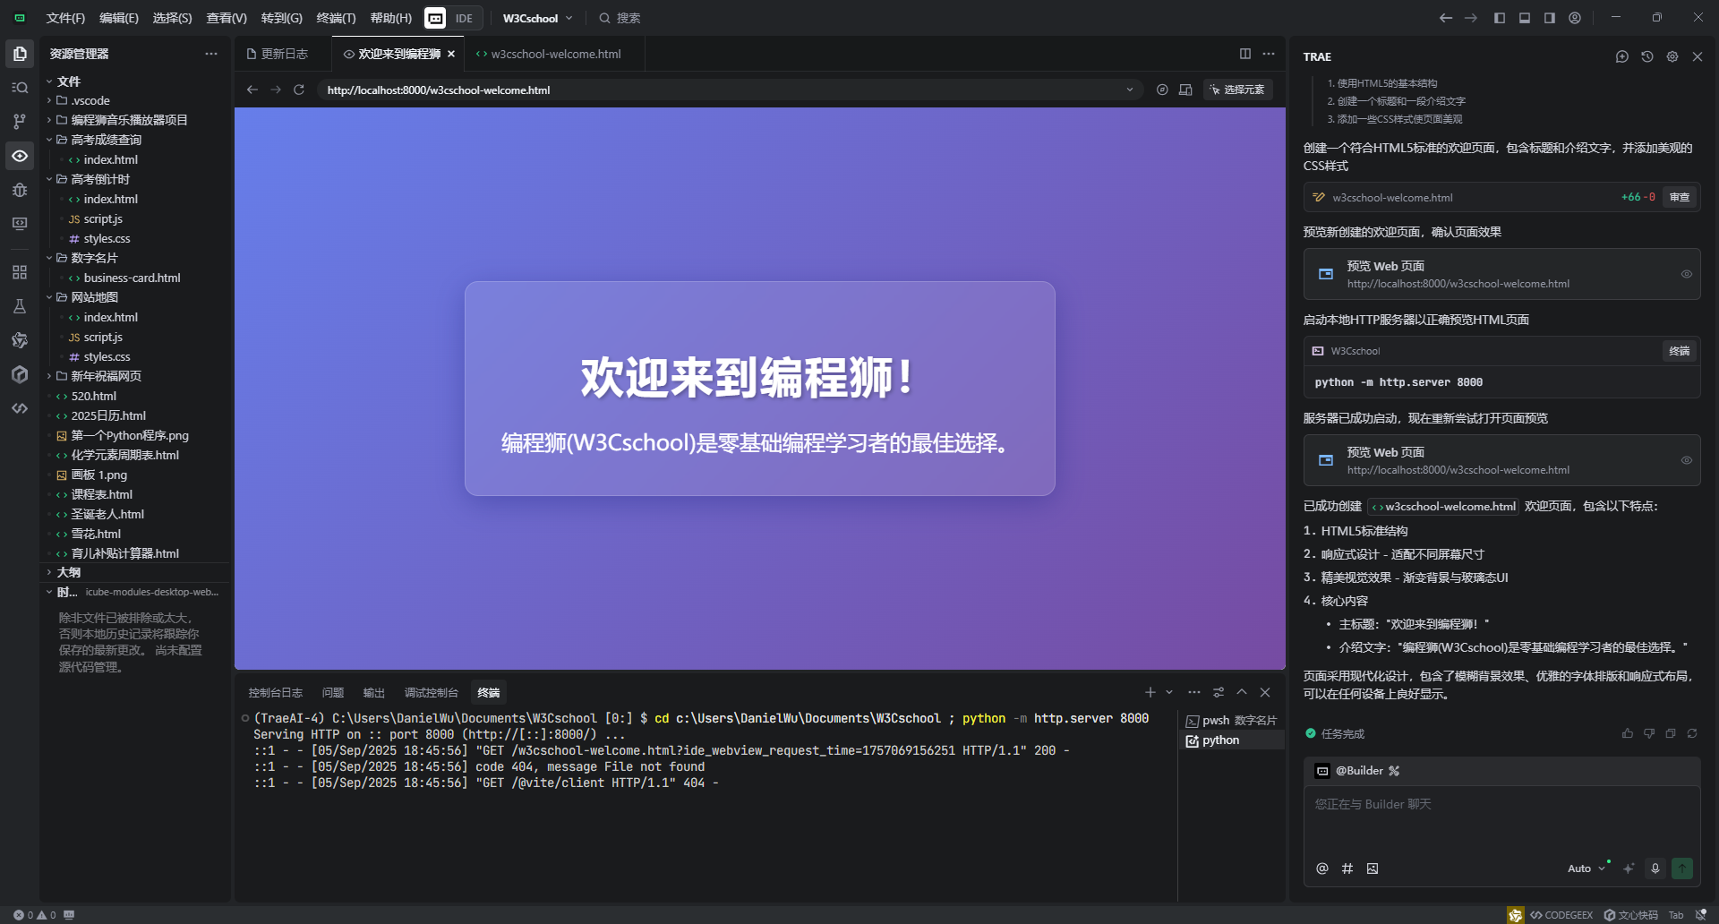Toggle eye icon on second 预览 Web 页面 card

pyautogui.click(x=1687, y=460)
